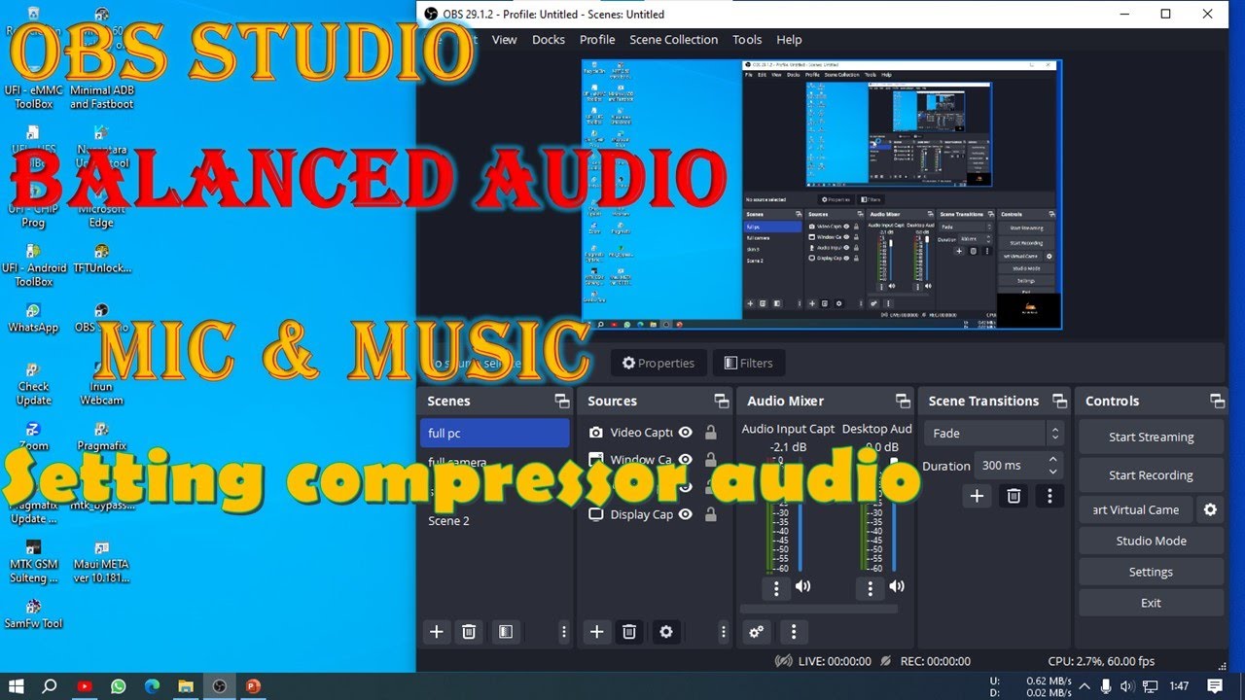Open the SamFw Tool desktop icon
This screenshot has height=700, width=1245.
point(33,614)
